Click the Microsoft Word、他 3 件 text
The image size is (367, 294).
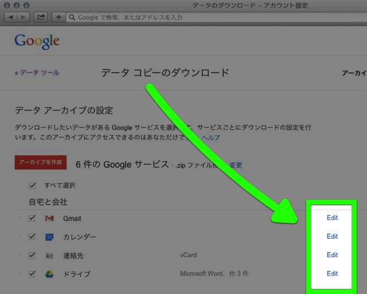[214, 273]
